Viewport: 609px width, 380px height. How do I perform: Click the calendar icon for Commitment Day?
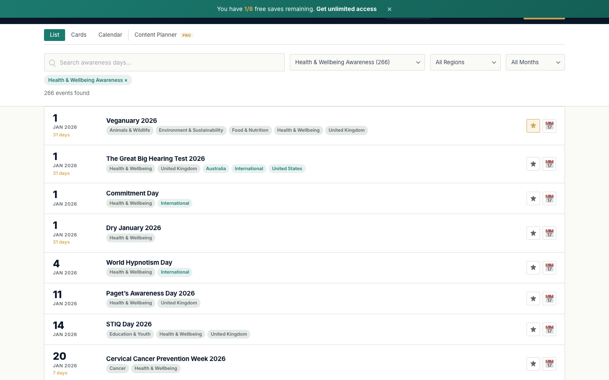(x=549, y=198)
